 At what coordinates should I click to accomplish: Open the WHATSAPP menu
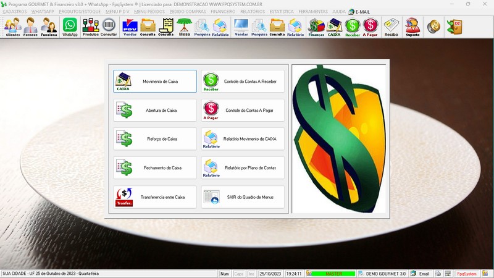coord(43,12)
